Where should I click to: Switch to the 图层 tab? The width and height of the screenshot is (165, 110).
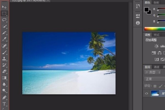point(147,67)
